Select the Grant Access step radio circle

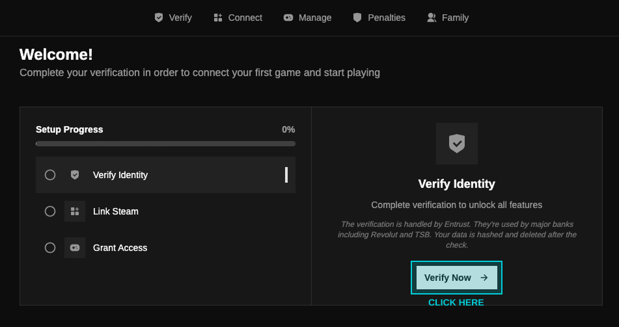[50, 248]
